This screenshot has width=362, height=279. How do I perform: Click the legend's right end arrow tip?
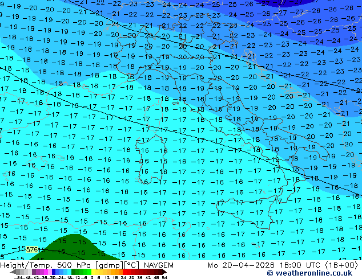click(x=166, y=272)
